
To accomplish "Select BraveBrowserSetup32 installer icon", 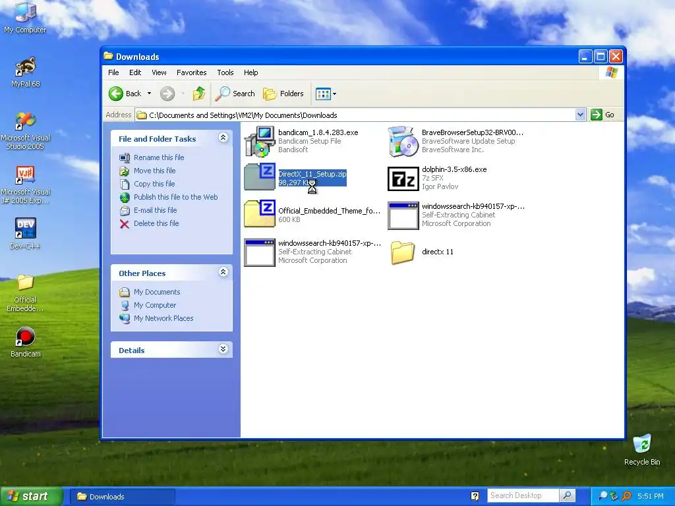I will pos(403,141).
